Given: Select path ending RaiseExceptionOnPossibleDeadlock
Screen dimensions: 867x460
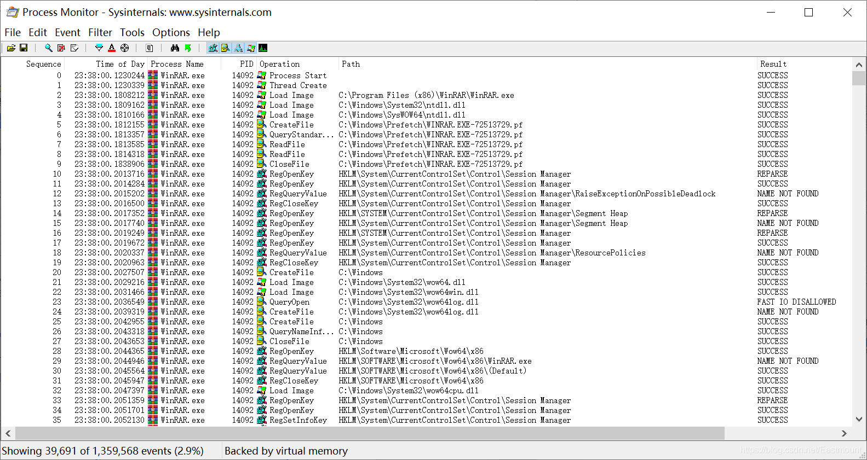Looking at the screenshot, I should tap(527, 194).
